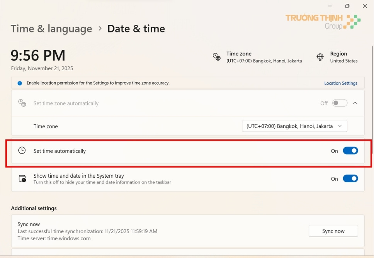Viewport: 374px width, 258px height.
Task: Close the Settings window
Action: click(365, 6)
